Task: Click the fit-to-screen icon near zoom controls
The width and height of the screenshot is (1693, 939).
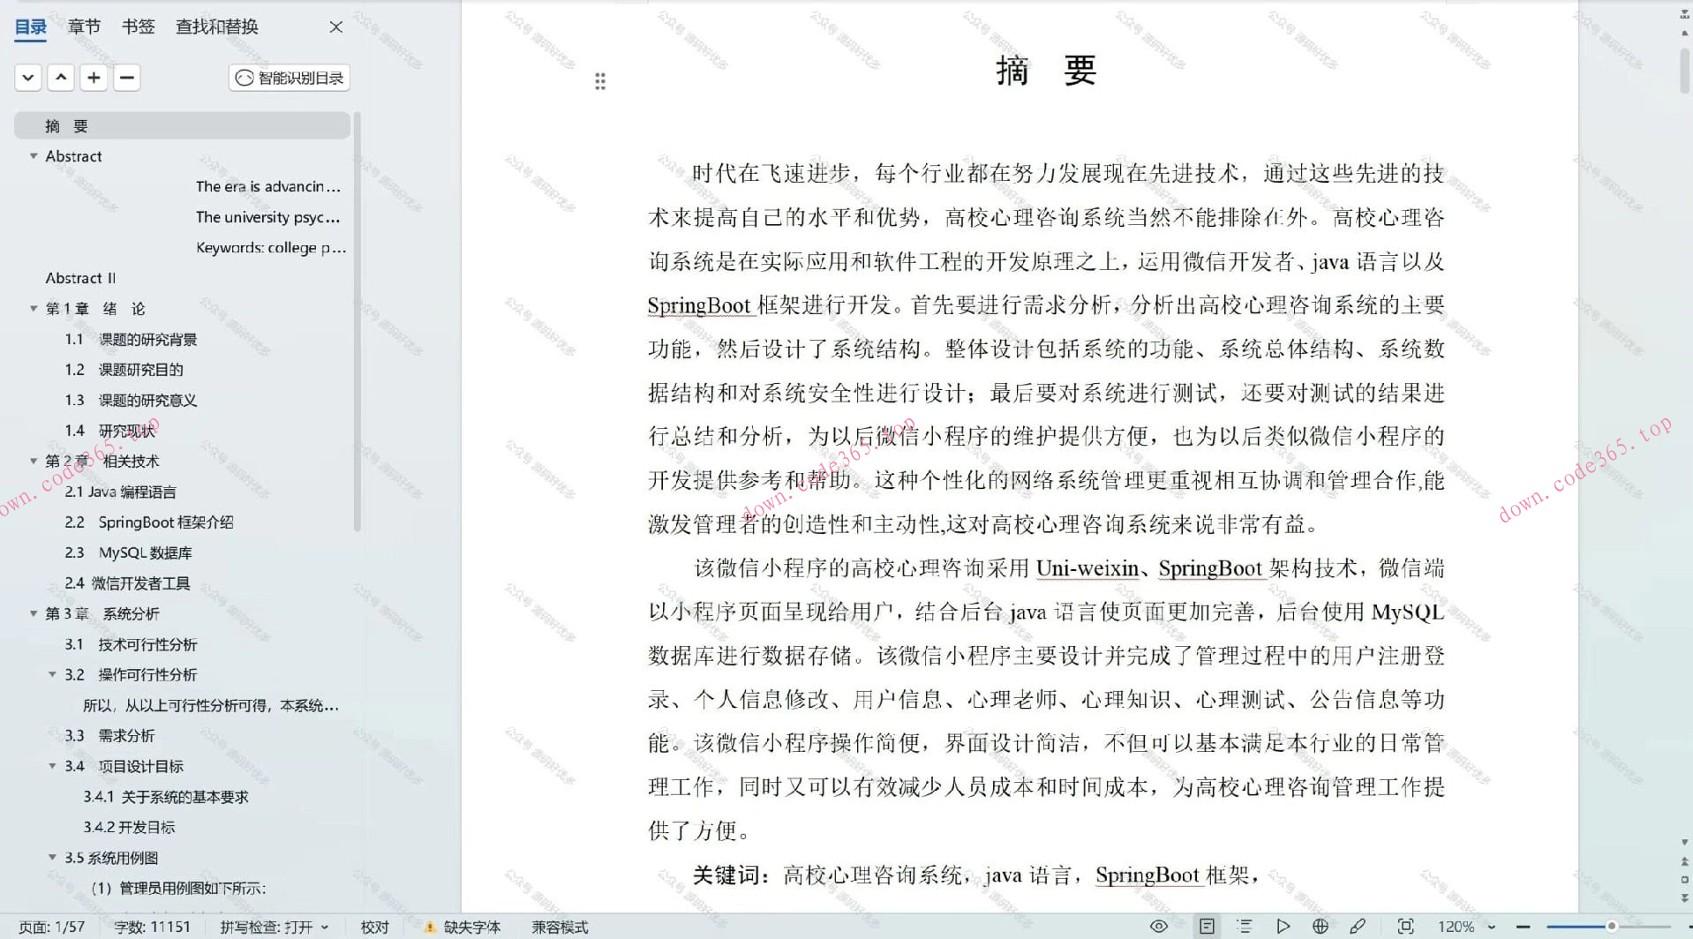Action: [1407, 926]
